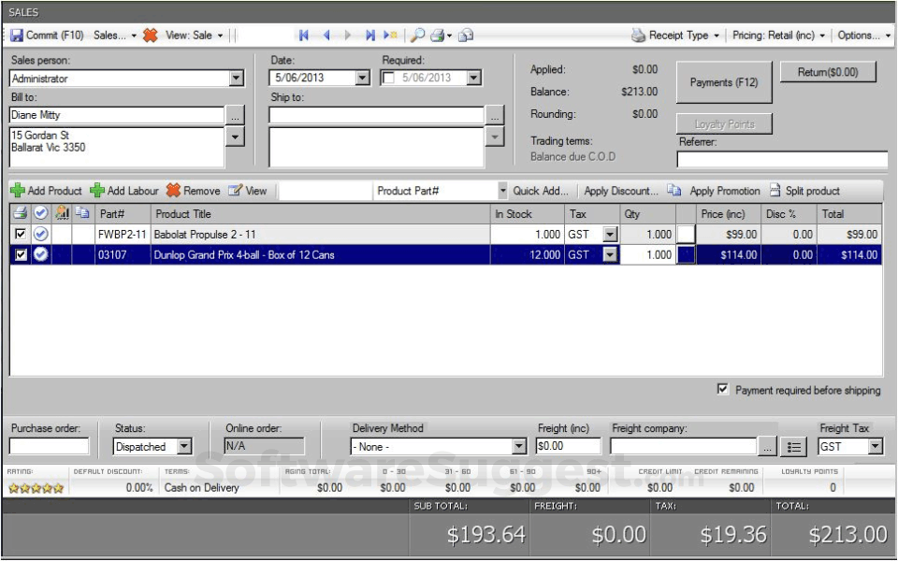Expand the Sales person dropdown
The image size is (898, 561).
point(236,78)
